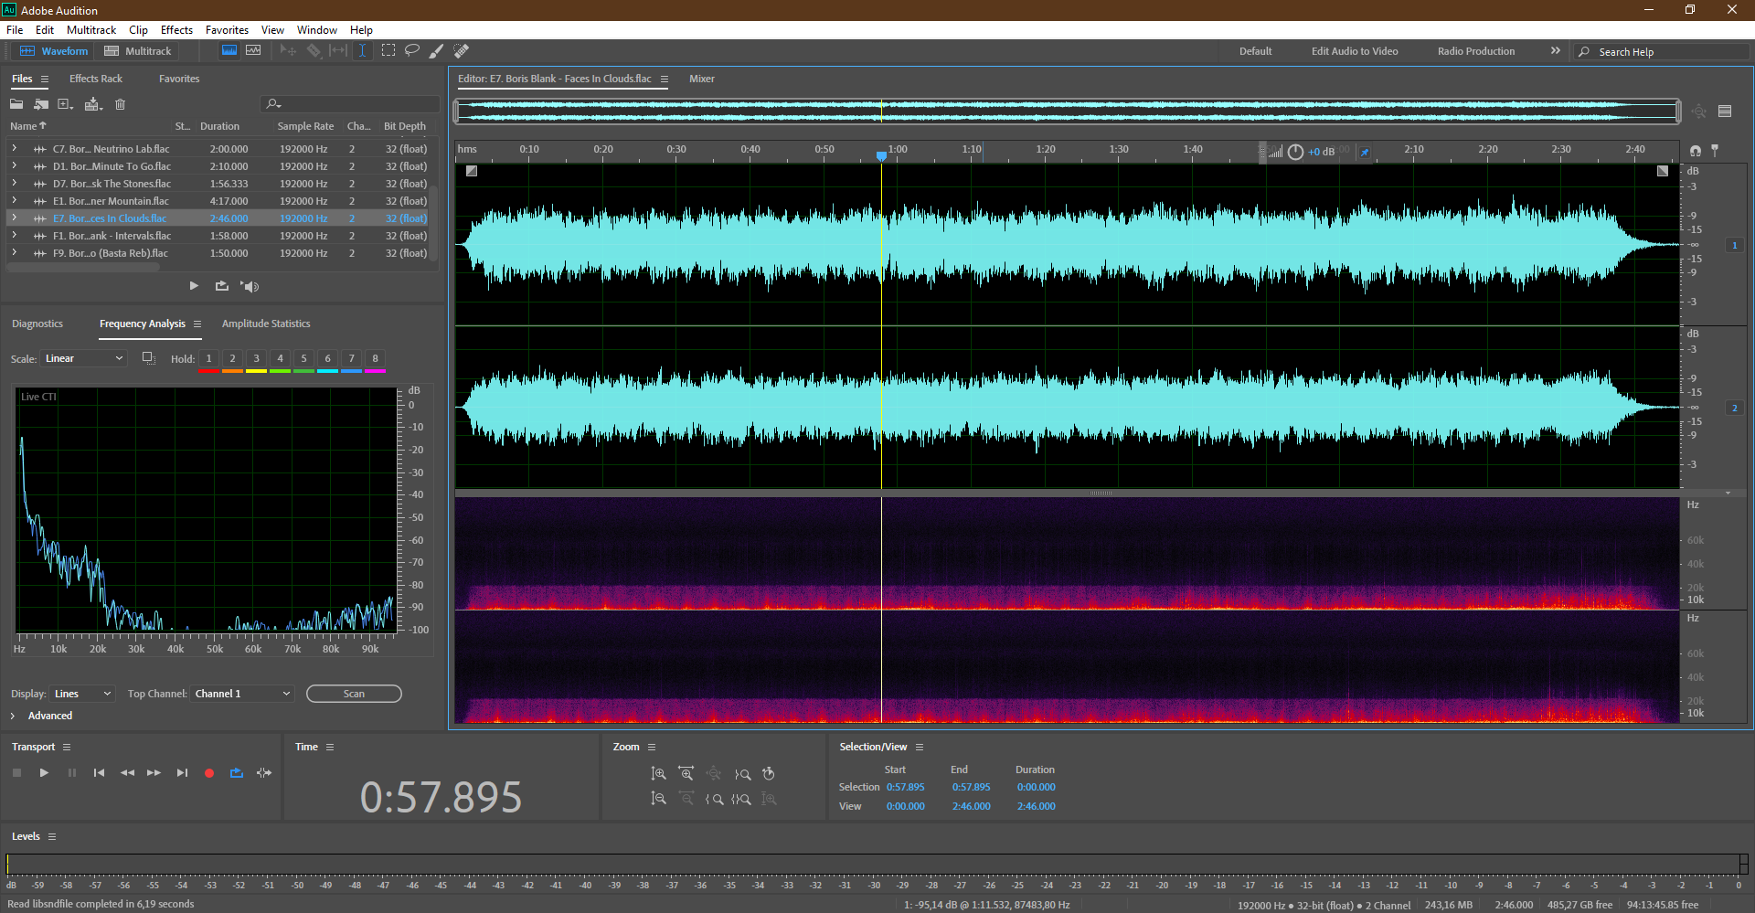Image resolution: width=1755 pixels, height=913 pixels.
Task: Toggle Skip Selection button in Transport
Action: [264, 773]
